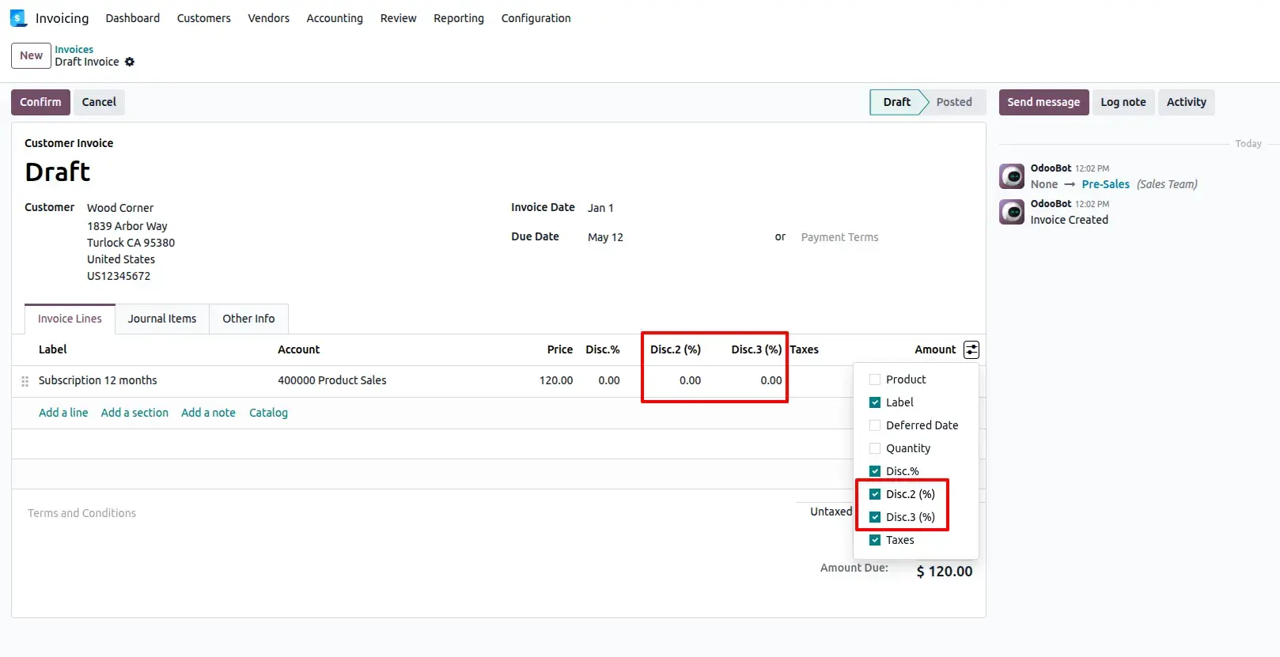Click the Log note button
The width and height of the screenshot is (1280, 657).
tap(1123, 102)
